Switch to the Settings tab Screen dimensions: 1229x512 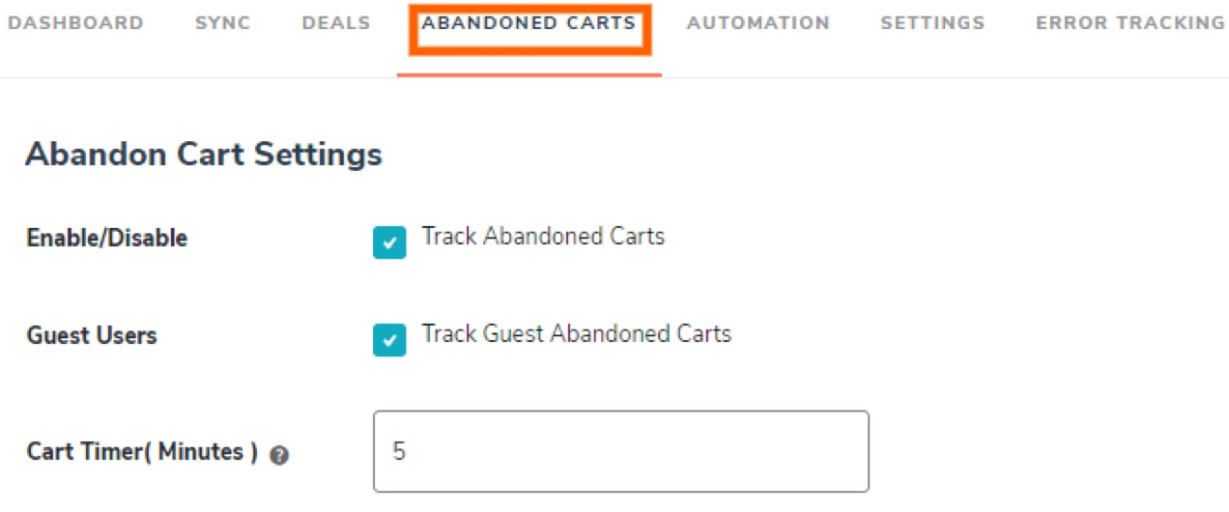(x=932, y=23)
